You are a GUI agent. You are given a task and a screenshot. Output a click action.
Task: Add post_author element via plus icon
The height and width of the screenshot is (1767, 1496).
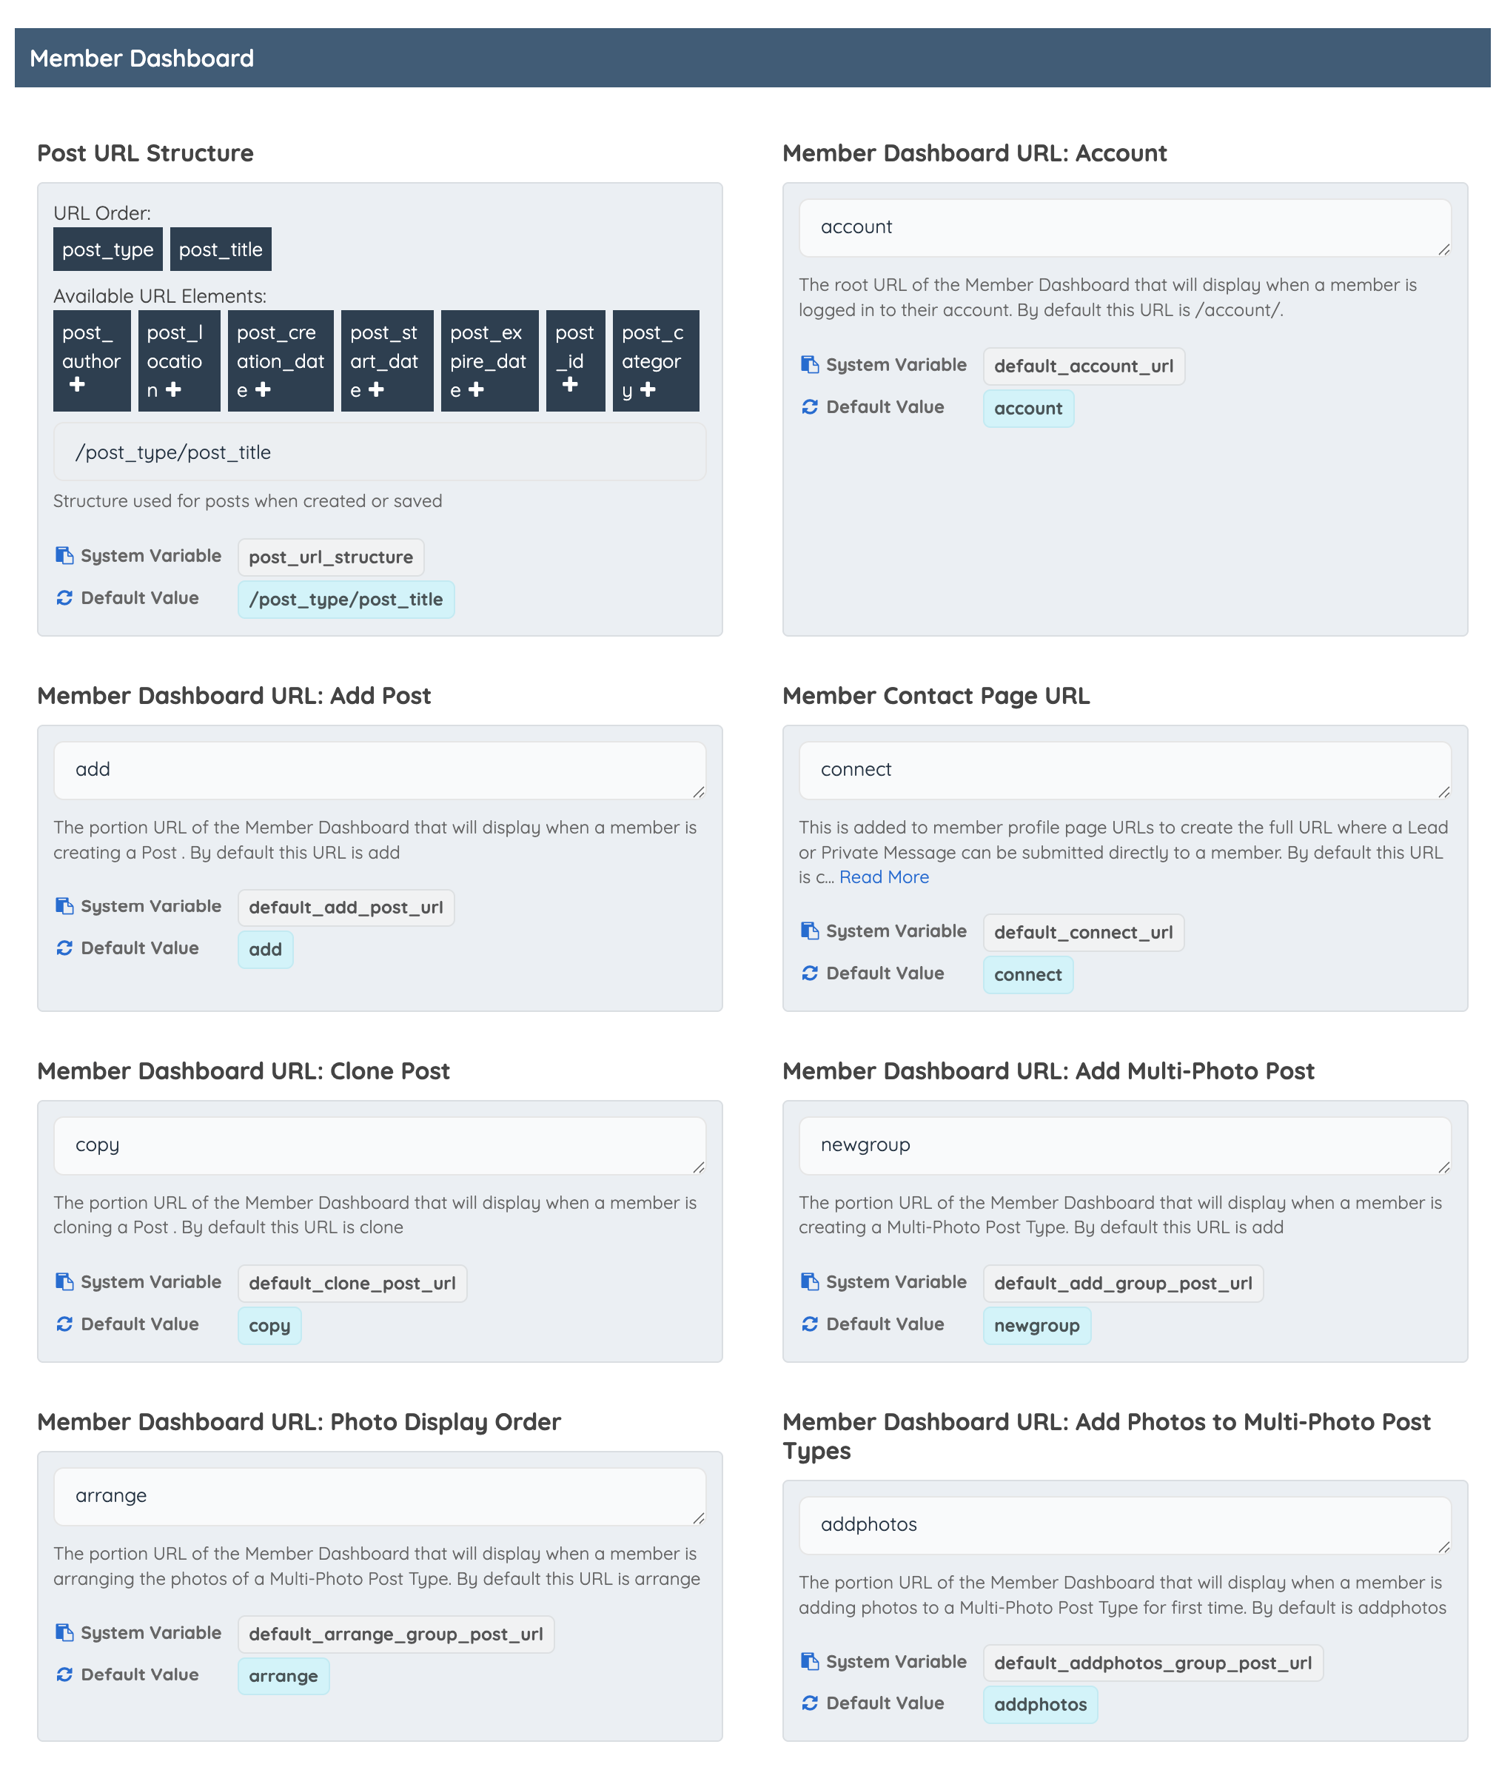coord(77,384)
